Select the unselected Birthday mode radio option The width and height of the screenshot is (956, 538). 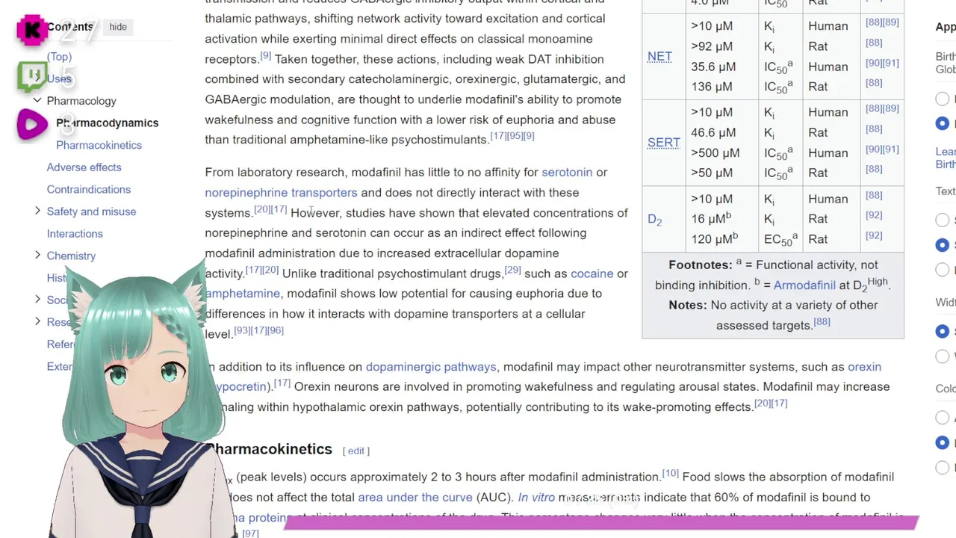(943, 99)
